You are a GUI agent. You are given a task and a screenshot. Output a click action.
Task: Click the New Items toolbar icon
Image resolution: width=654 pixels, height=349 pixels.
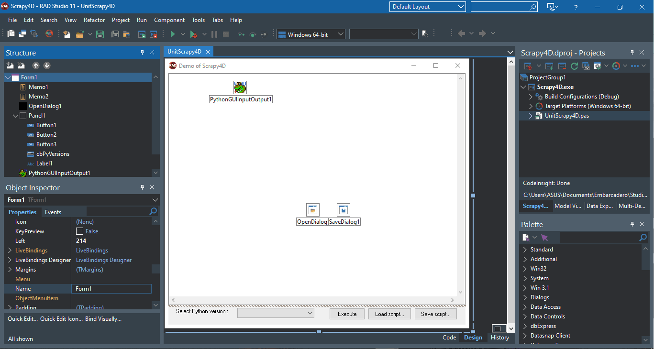67,34
